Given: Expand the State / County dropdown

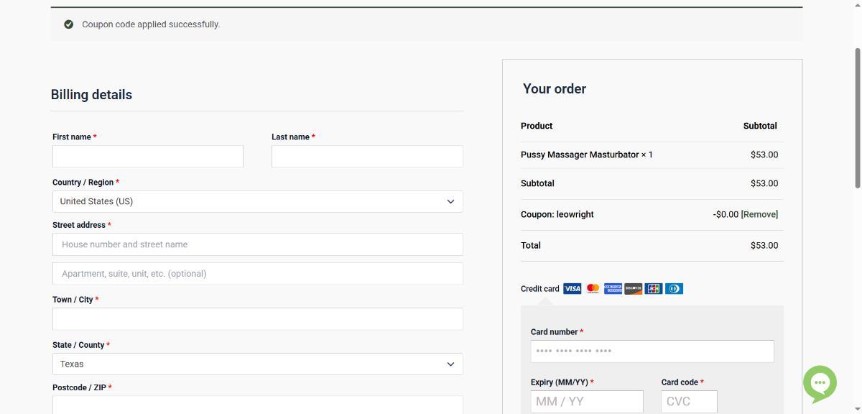Looking at the screenshot, I should (x=257, y=364).
